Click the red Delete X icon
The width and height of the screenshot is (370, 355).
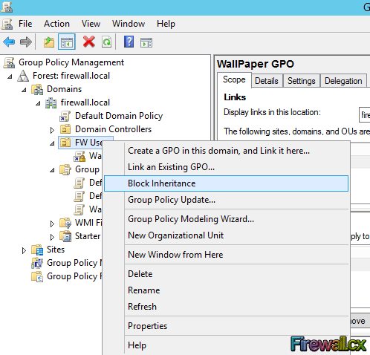pos(89,42)
